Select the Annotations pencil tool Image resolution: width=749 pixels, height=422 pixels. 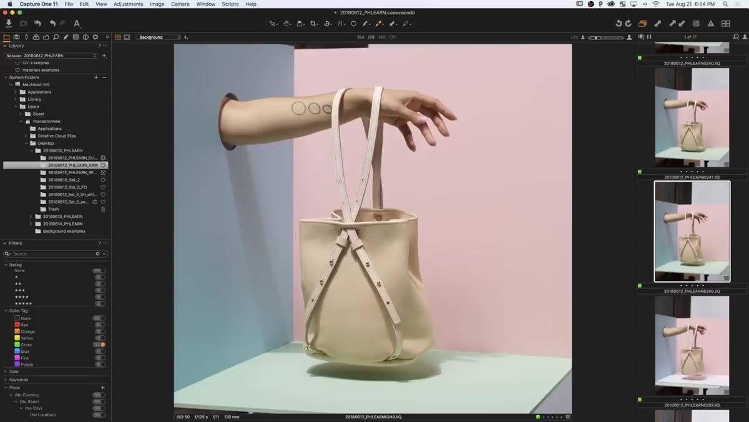pos(407,24)
